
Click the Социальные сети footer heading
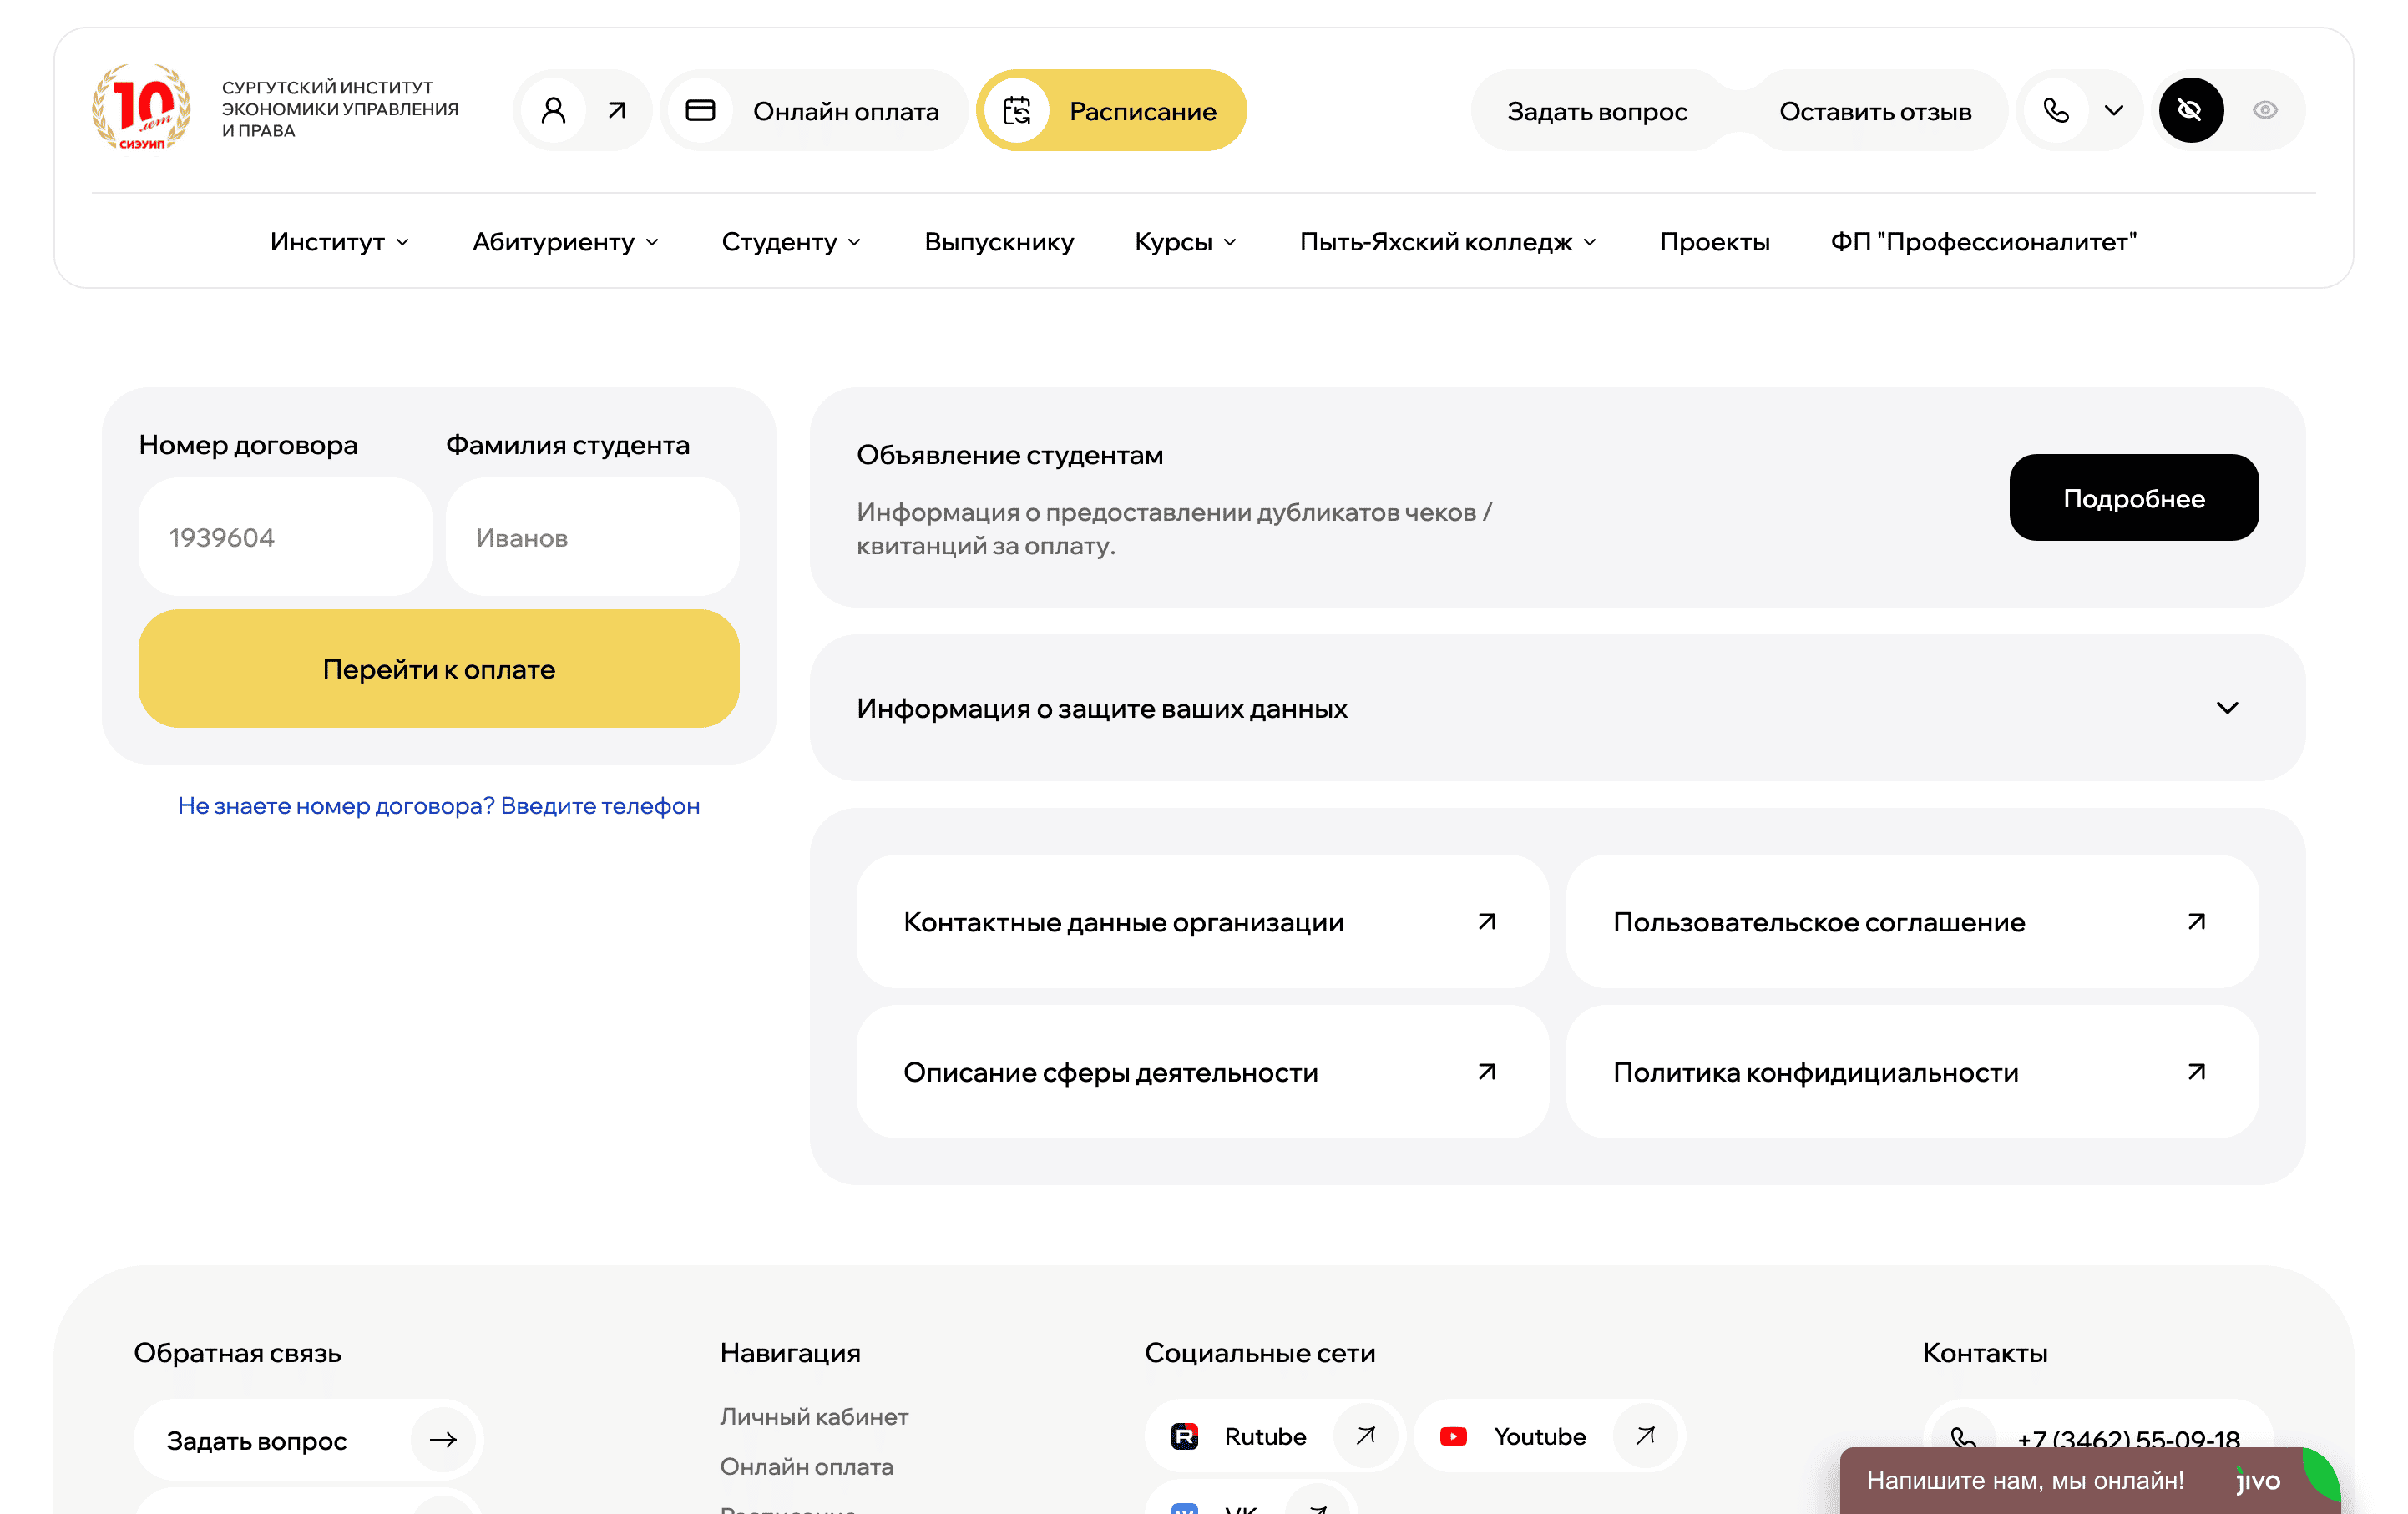click(1259, 1352)
